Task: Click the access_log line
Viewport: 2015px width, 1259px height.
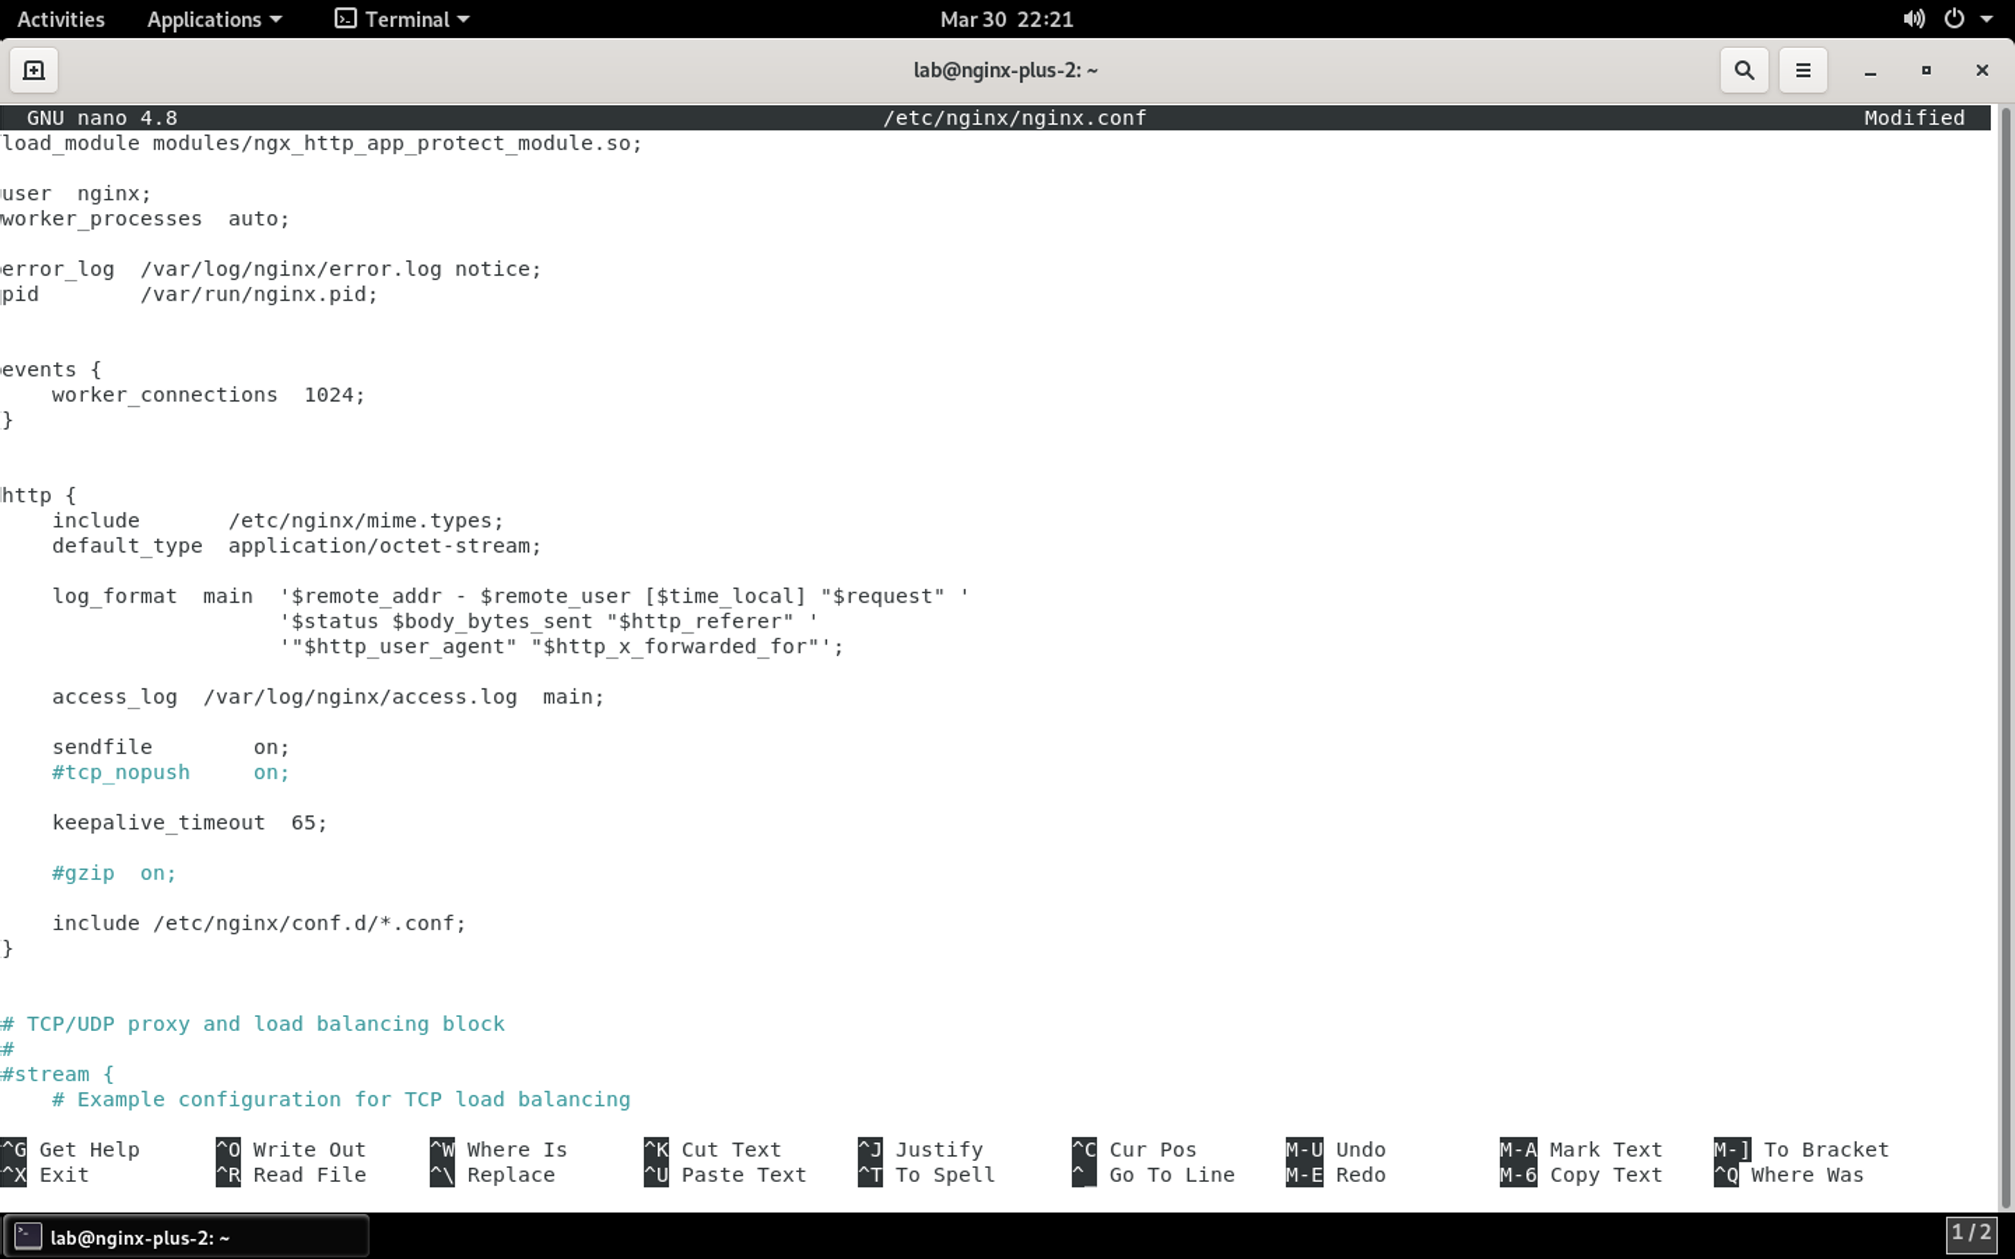Action: coord(328,697)
